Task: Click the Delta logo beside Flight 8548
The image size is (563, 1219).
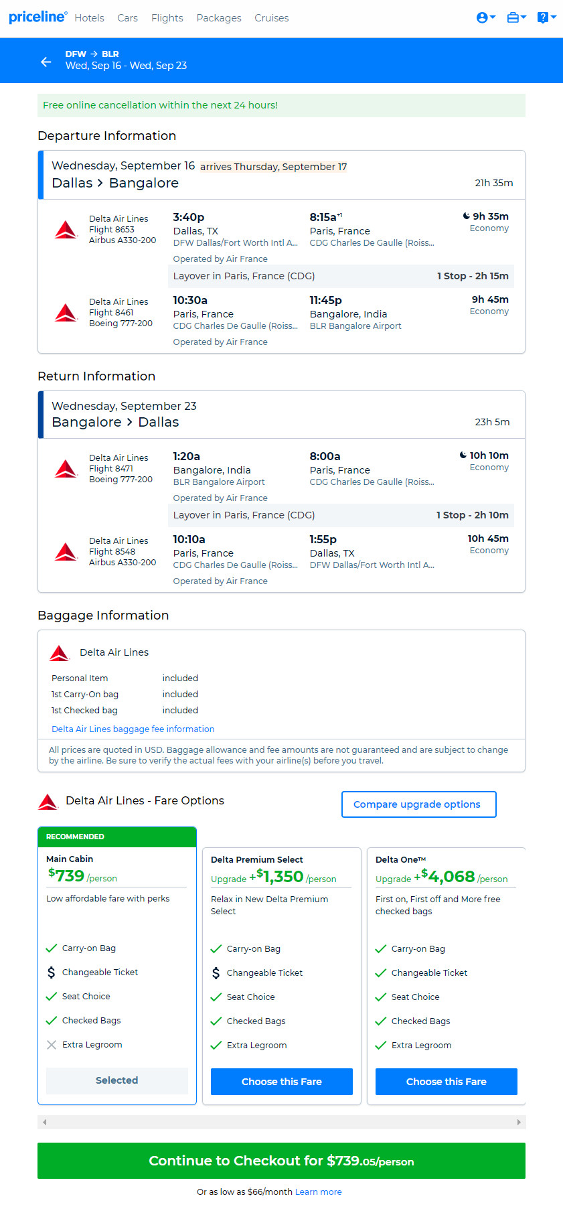Action: point(66,551)
